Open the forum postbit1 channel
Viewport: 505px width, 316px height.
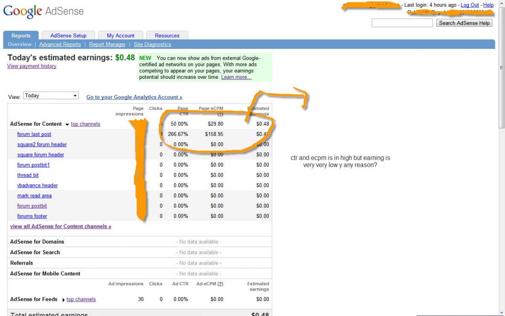click(x=34, y=165)
